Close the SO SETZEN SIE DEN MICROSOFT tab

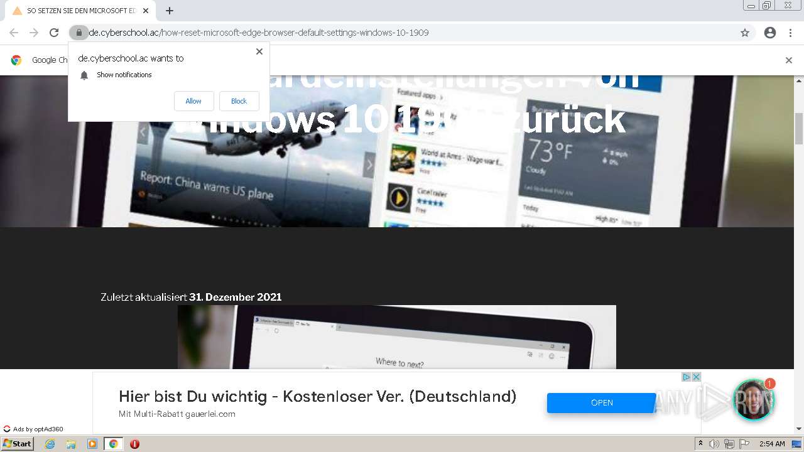146,11
